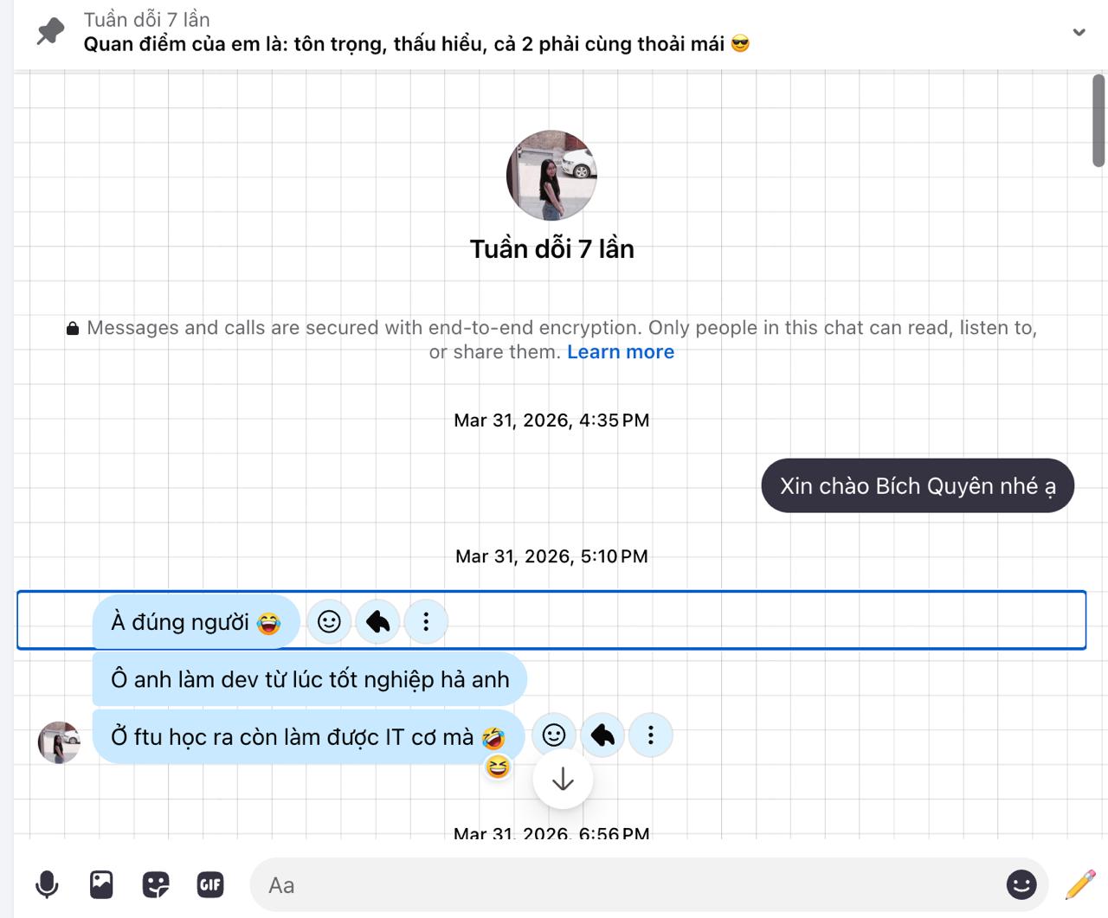Open the emoji picker in message box
The width and height of the screenshot is (1108, 918).
[1021, 884]
